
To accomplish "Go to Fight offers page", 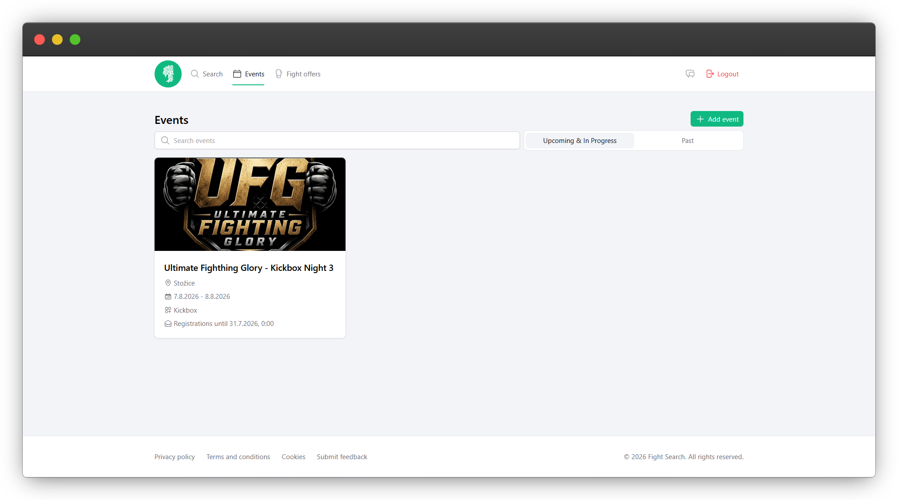I will coord(298,74).
